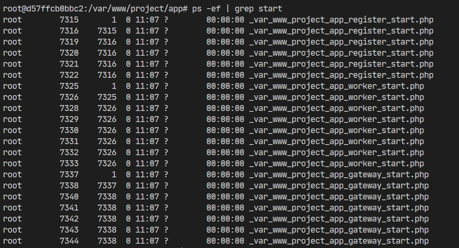Click the typed command "ps -ef | grep start"
The width and height of the screenshot is (459, 248).
click(237, 9)
